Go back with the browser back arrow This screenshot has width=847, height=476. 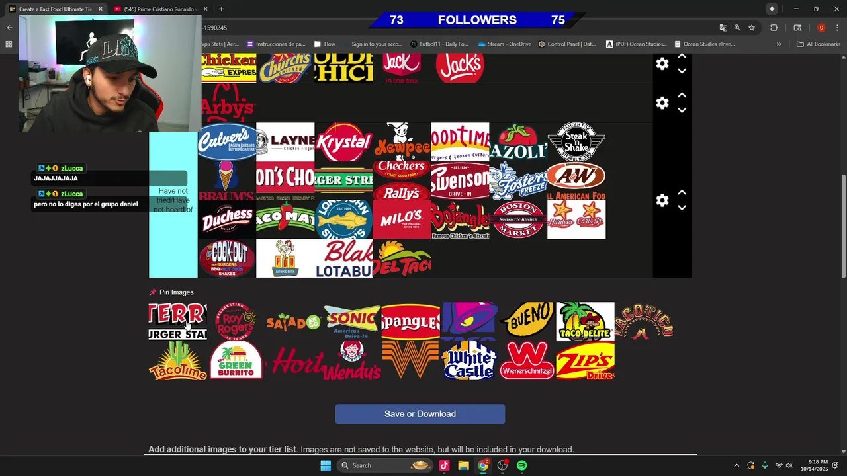pos(9,28)
